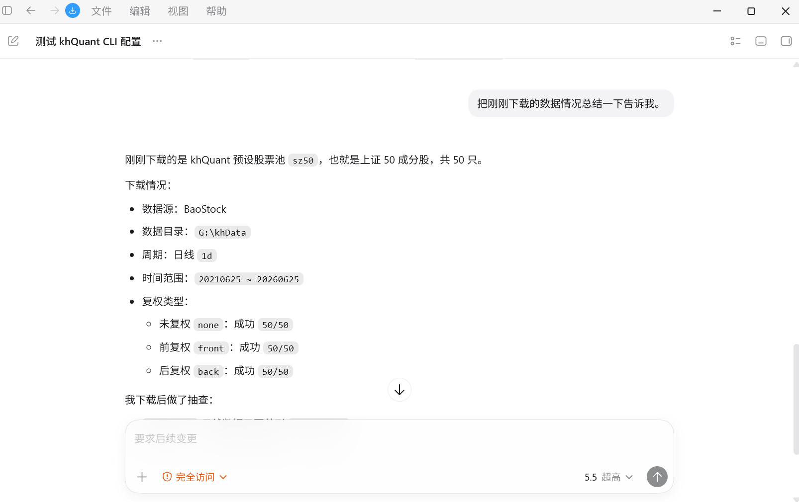Click the front code tag

(211, 348)
